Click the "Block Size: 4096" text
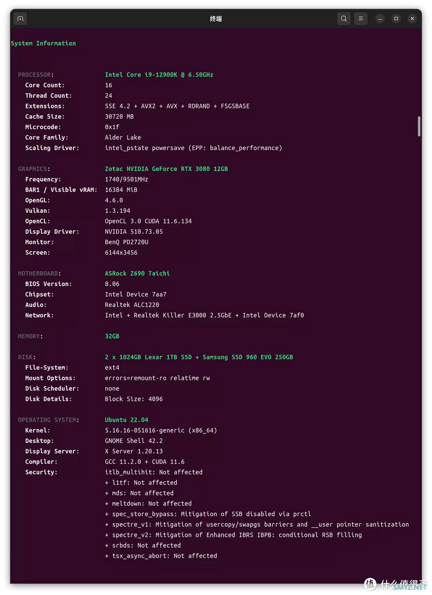This screenshot has height=595, width=432. pyautogui.click(x=134, y=399)
